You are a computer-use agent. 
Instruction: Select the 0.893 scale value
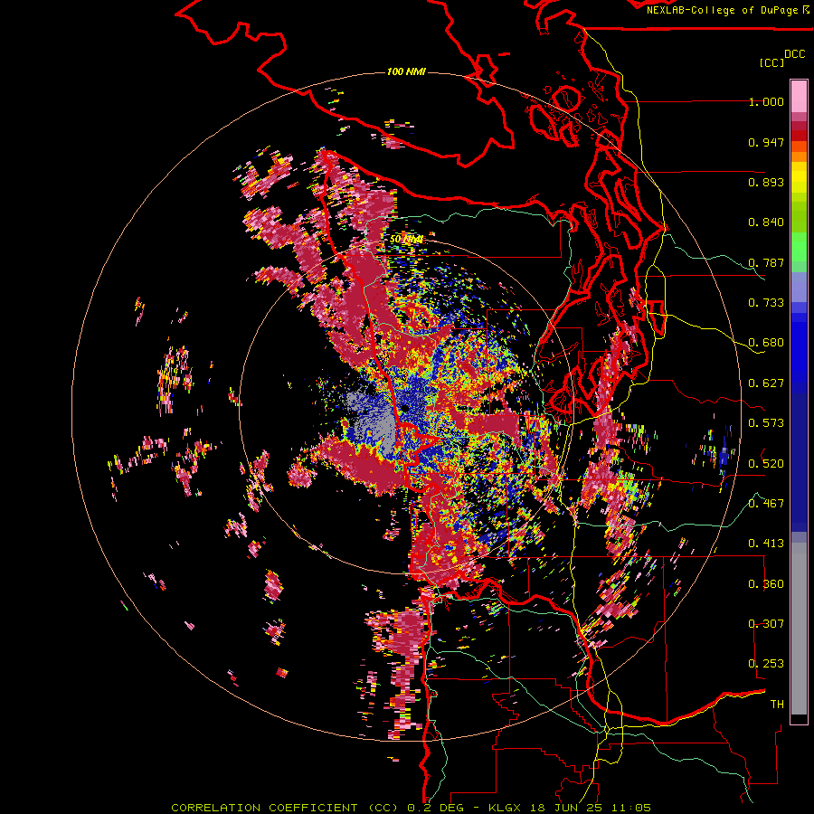766,182
